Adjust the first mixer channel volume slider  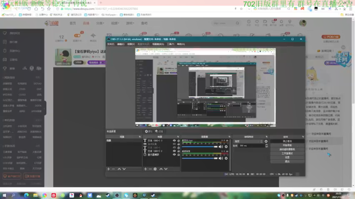tap(200, 147)
